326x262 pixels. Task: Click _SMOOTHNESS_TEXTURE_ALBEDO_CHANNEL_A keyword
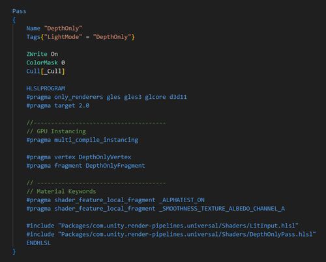[222, 209]
